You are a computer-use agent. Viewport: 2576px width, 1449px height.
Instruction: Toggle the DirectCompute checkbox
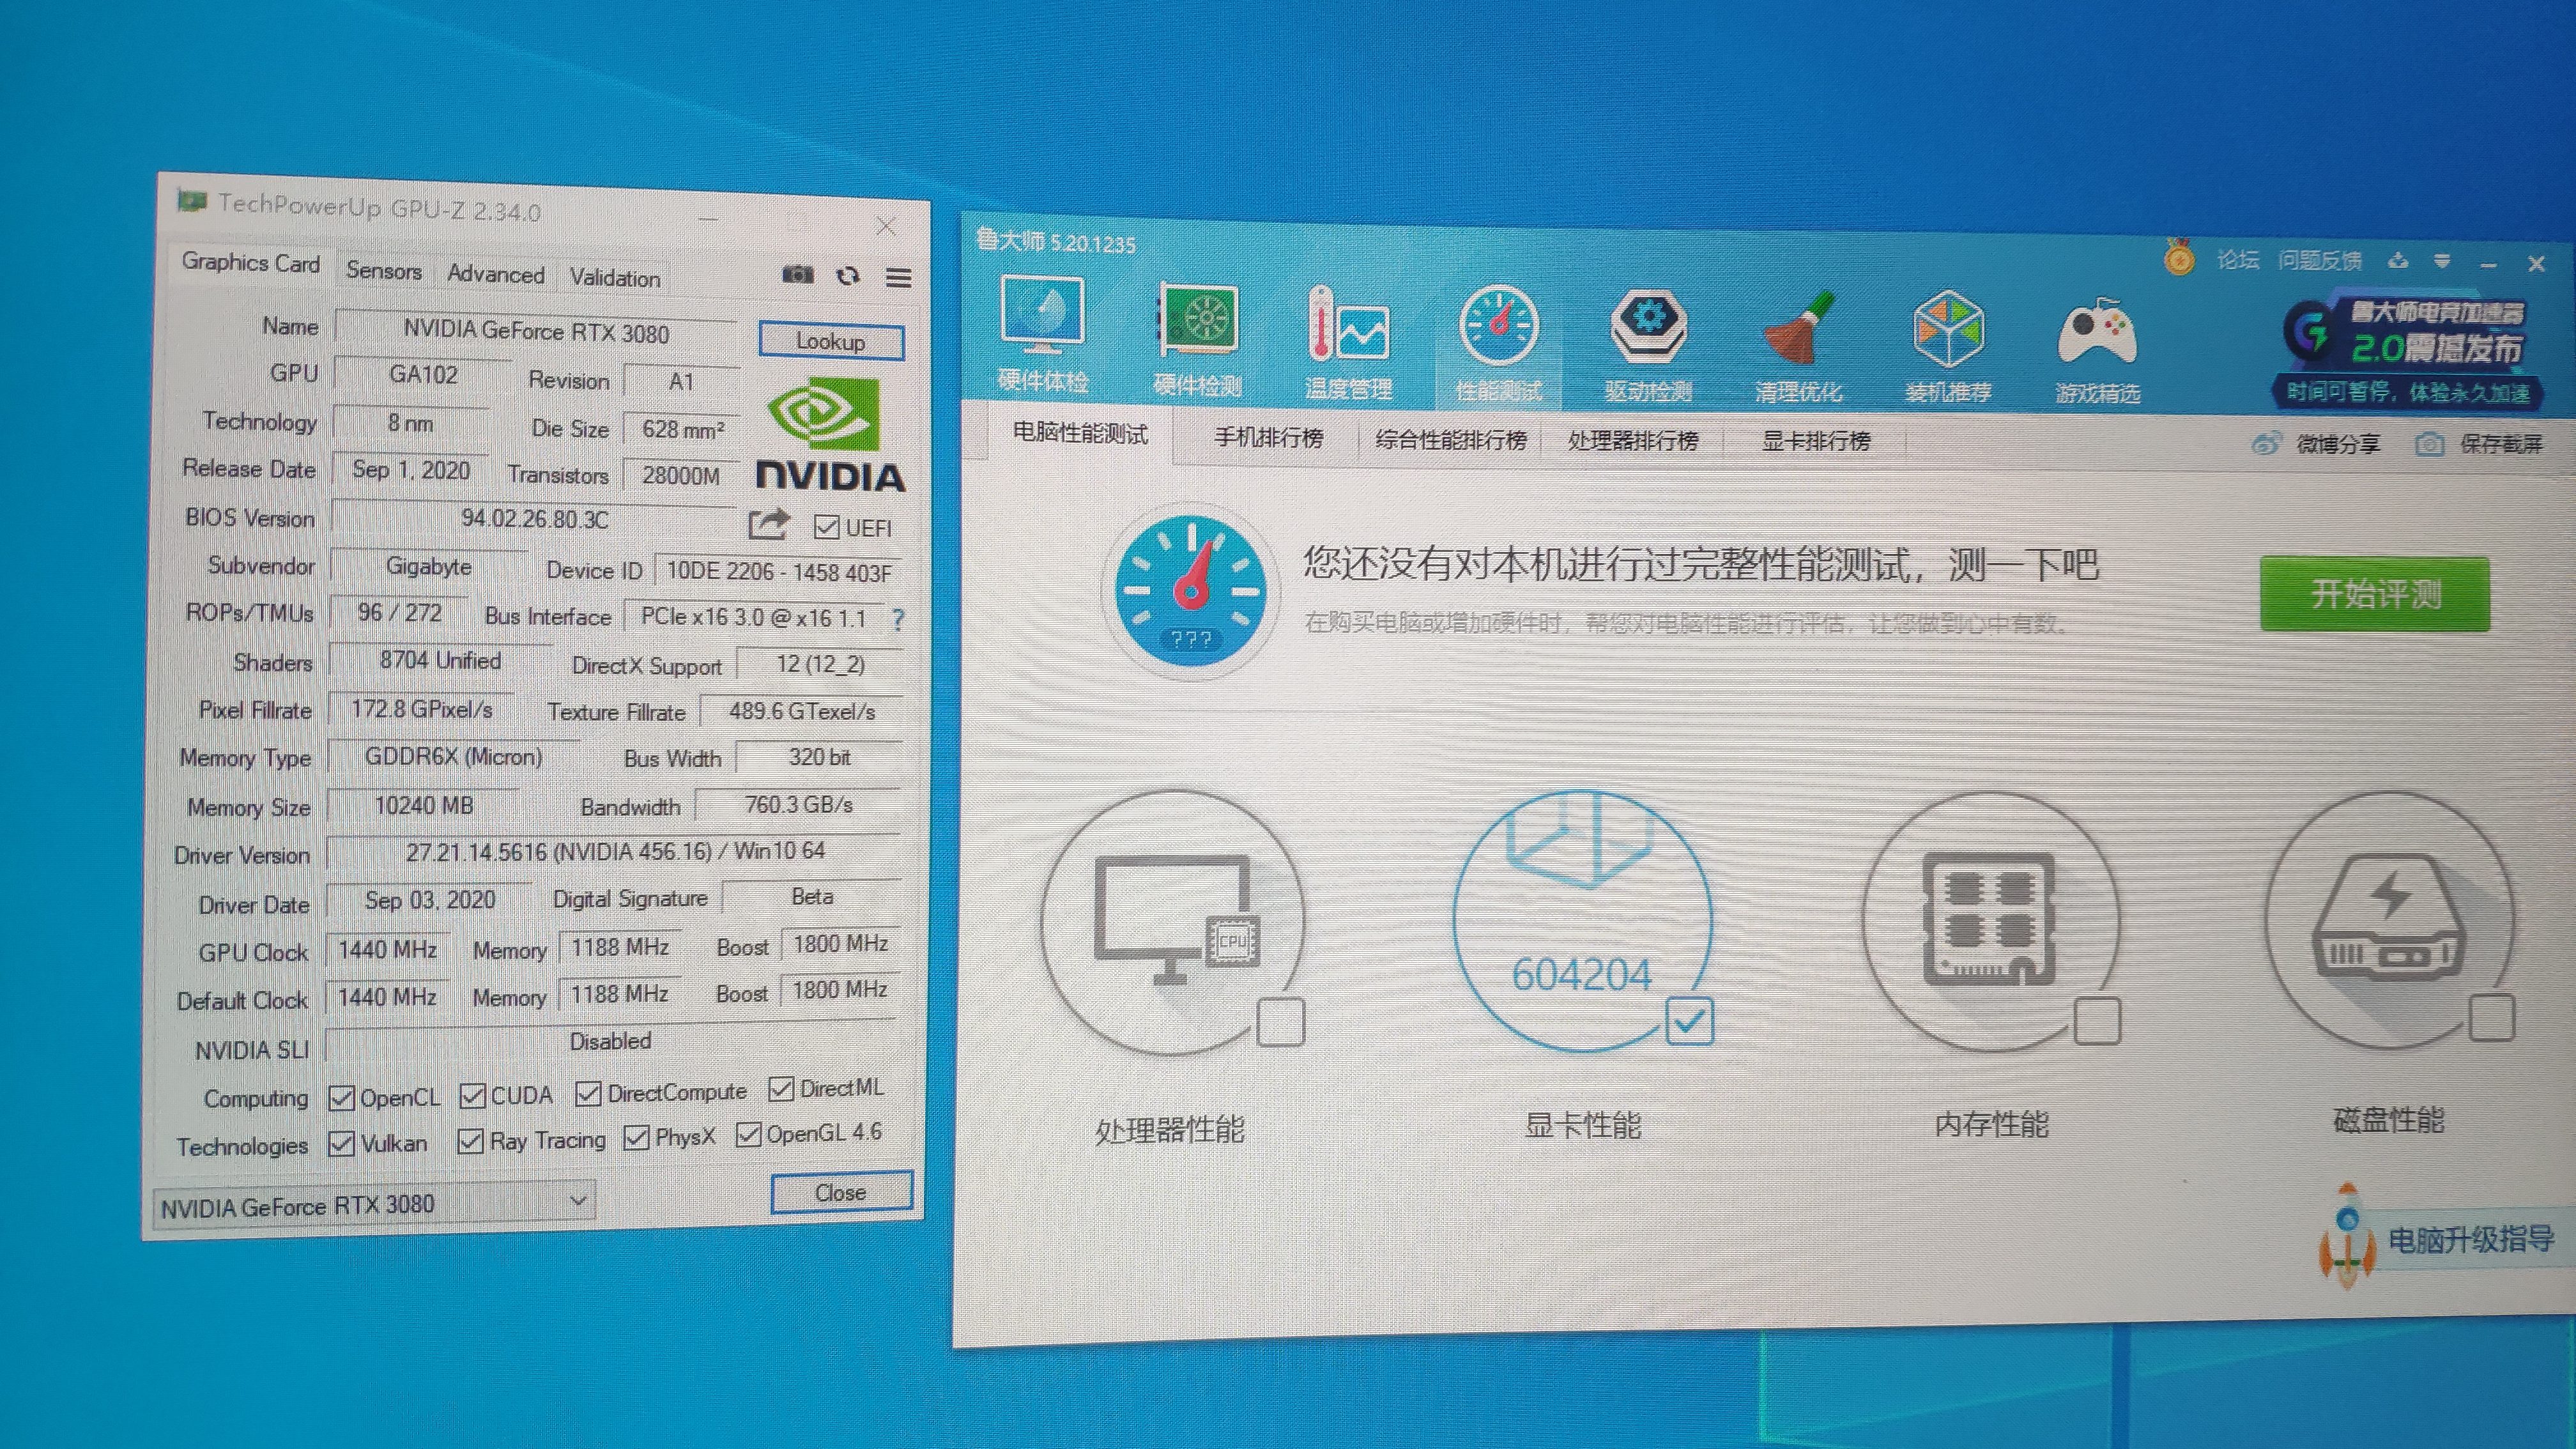coord(588,1093)
